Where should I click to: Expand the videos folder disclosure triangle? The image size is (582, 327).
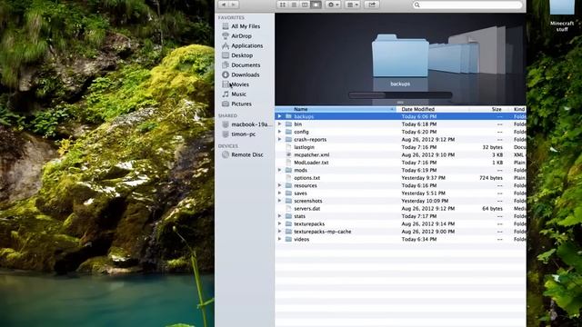click(280, 239)
